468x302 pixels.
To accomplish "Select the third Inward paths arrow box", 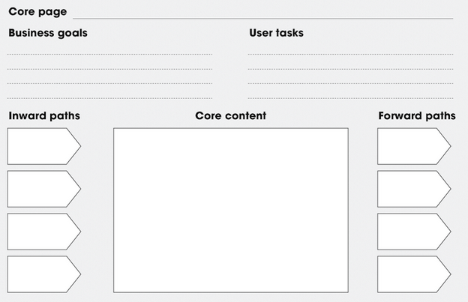I will pyautogui.click(x=42, y=232).
